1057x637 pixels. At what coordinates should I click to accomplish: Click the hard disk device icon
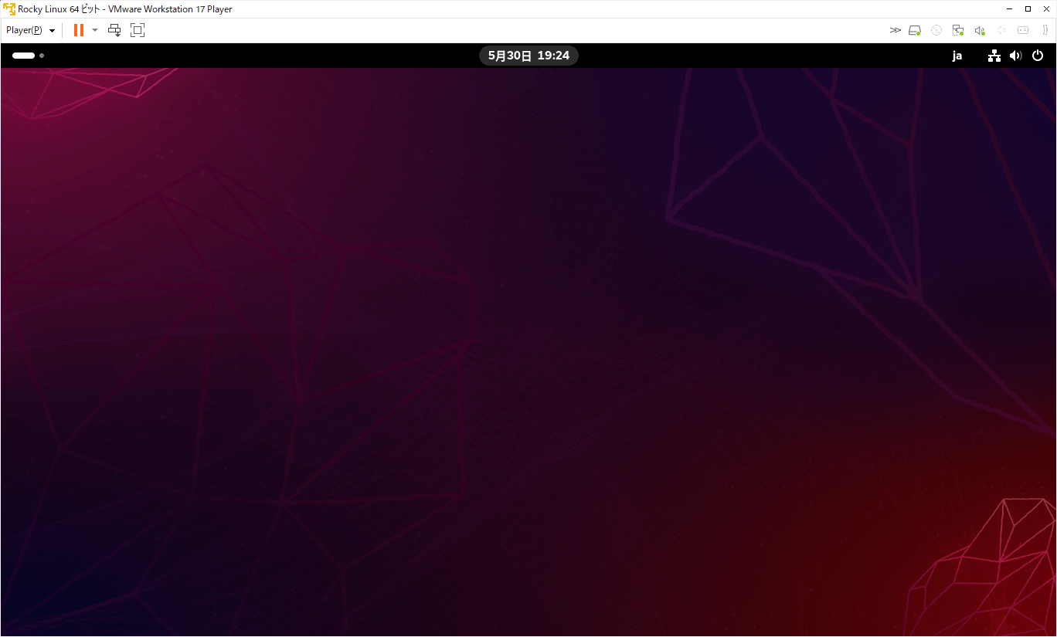(915, 30)
